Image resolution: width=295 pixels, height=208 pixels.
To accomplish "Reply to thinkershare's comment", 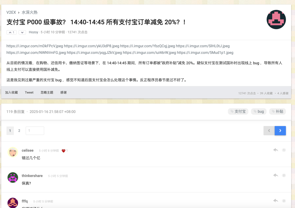I will click(276, 175).
